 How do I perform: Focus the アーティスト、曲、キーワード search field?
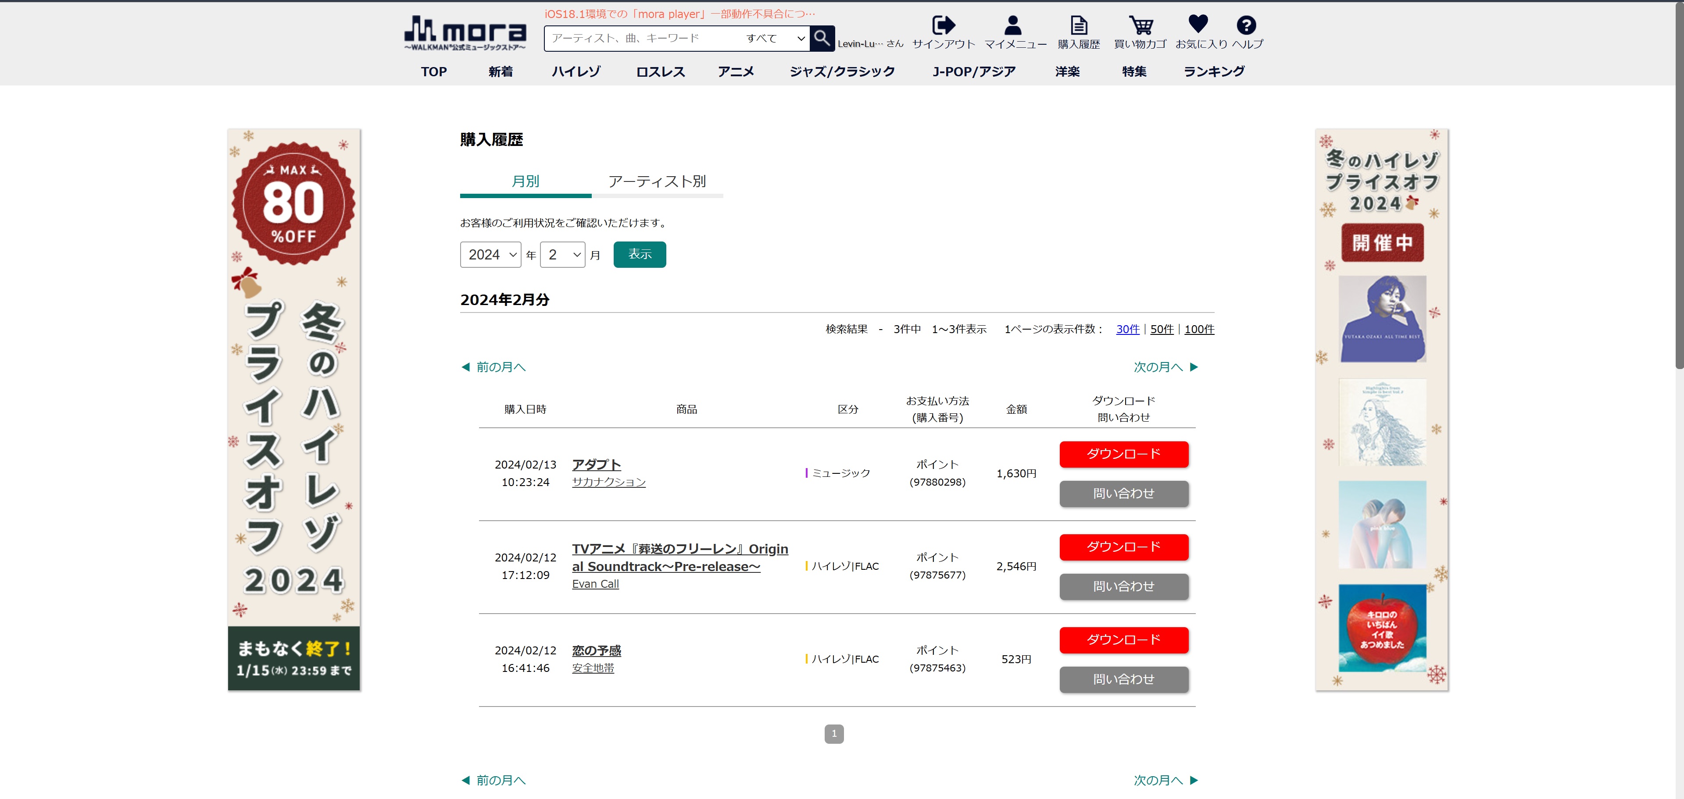[x=644, y=38]
